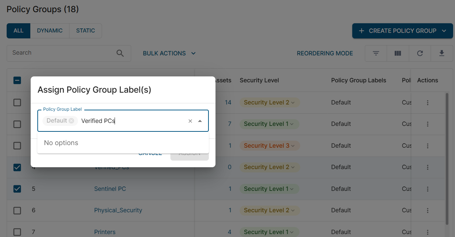Viewport: 455px width, 237px height.
Task: Collapse the Policy Group Label dropdown arrow
Action: tap(200, 121)
